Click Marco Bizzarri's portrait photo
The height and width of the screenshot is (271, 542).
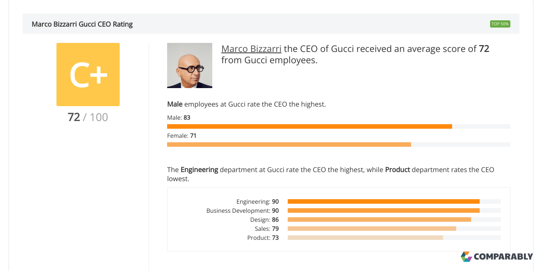point(190,65)
